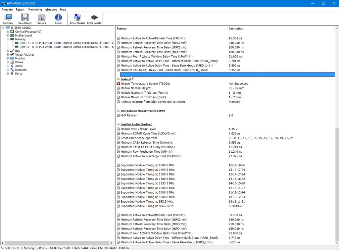Click the About info icon
This screenshot has width=339, height=250.
click(58, 17)
